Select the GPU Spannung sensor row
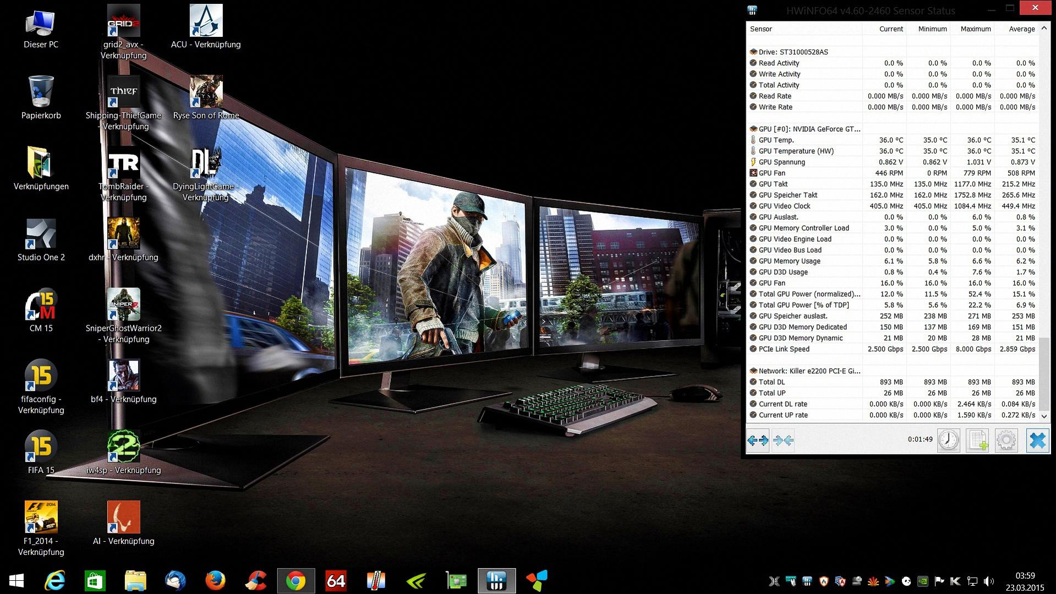This screenshot has height=594, width=1056. point(892,162)
